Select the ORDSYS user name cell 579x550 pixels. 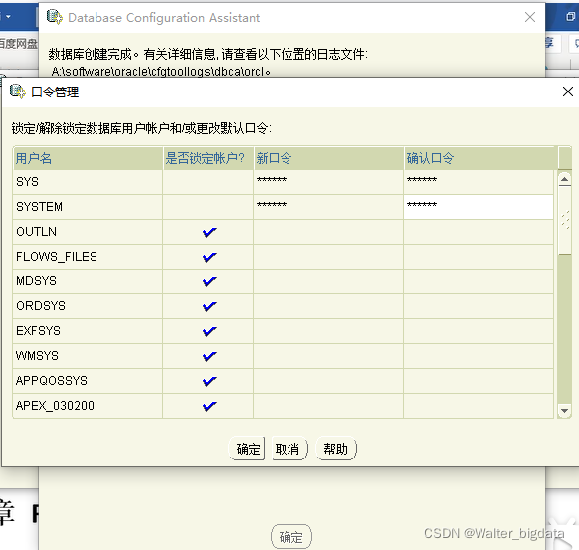click(x=88, y=306)
